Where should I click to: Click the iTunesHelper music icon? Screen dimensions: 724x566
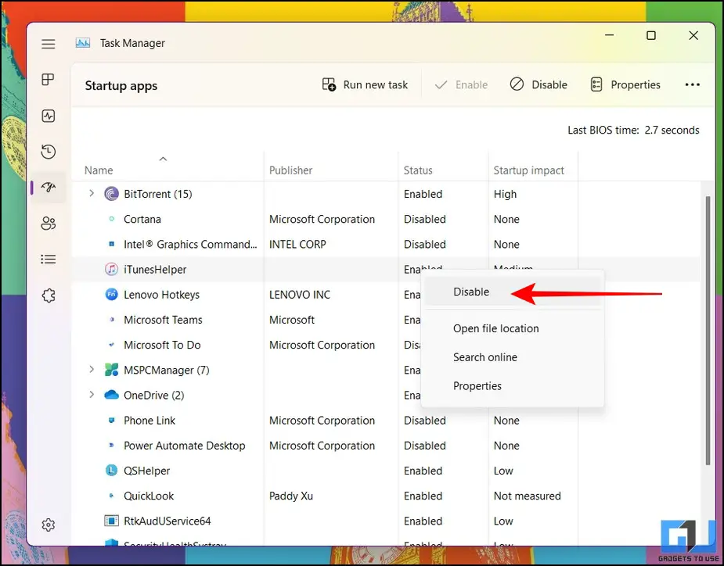(111, 269)
